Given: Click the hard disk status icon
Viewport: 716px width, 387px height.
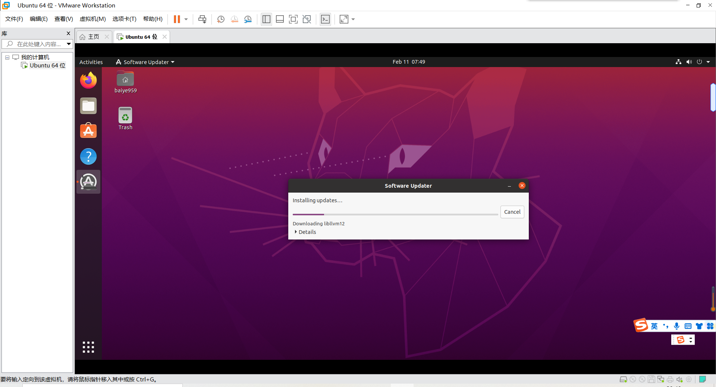Looking at the screenshot, I should (x=623, y=379).
